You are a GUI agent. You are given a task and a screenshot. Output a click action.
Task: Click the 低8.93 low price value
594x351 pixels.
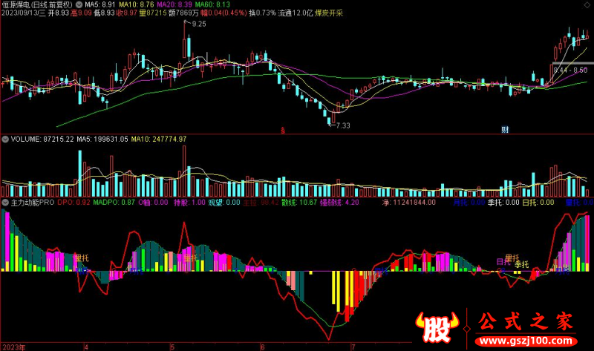coord(104,13)
